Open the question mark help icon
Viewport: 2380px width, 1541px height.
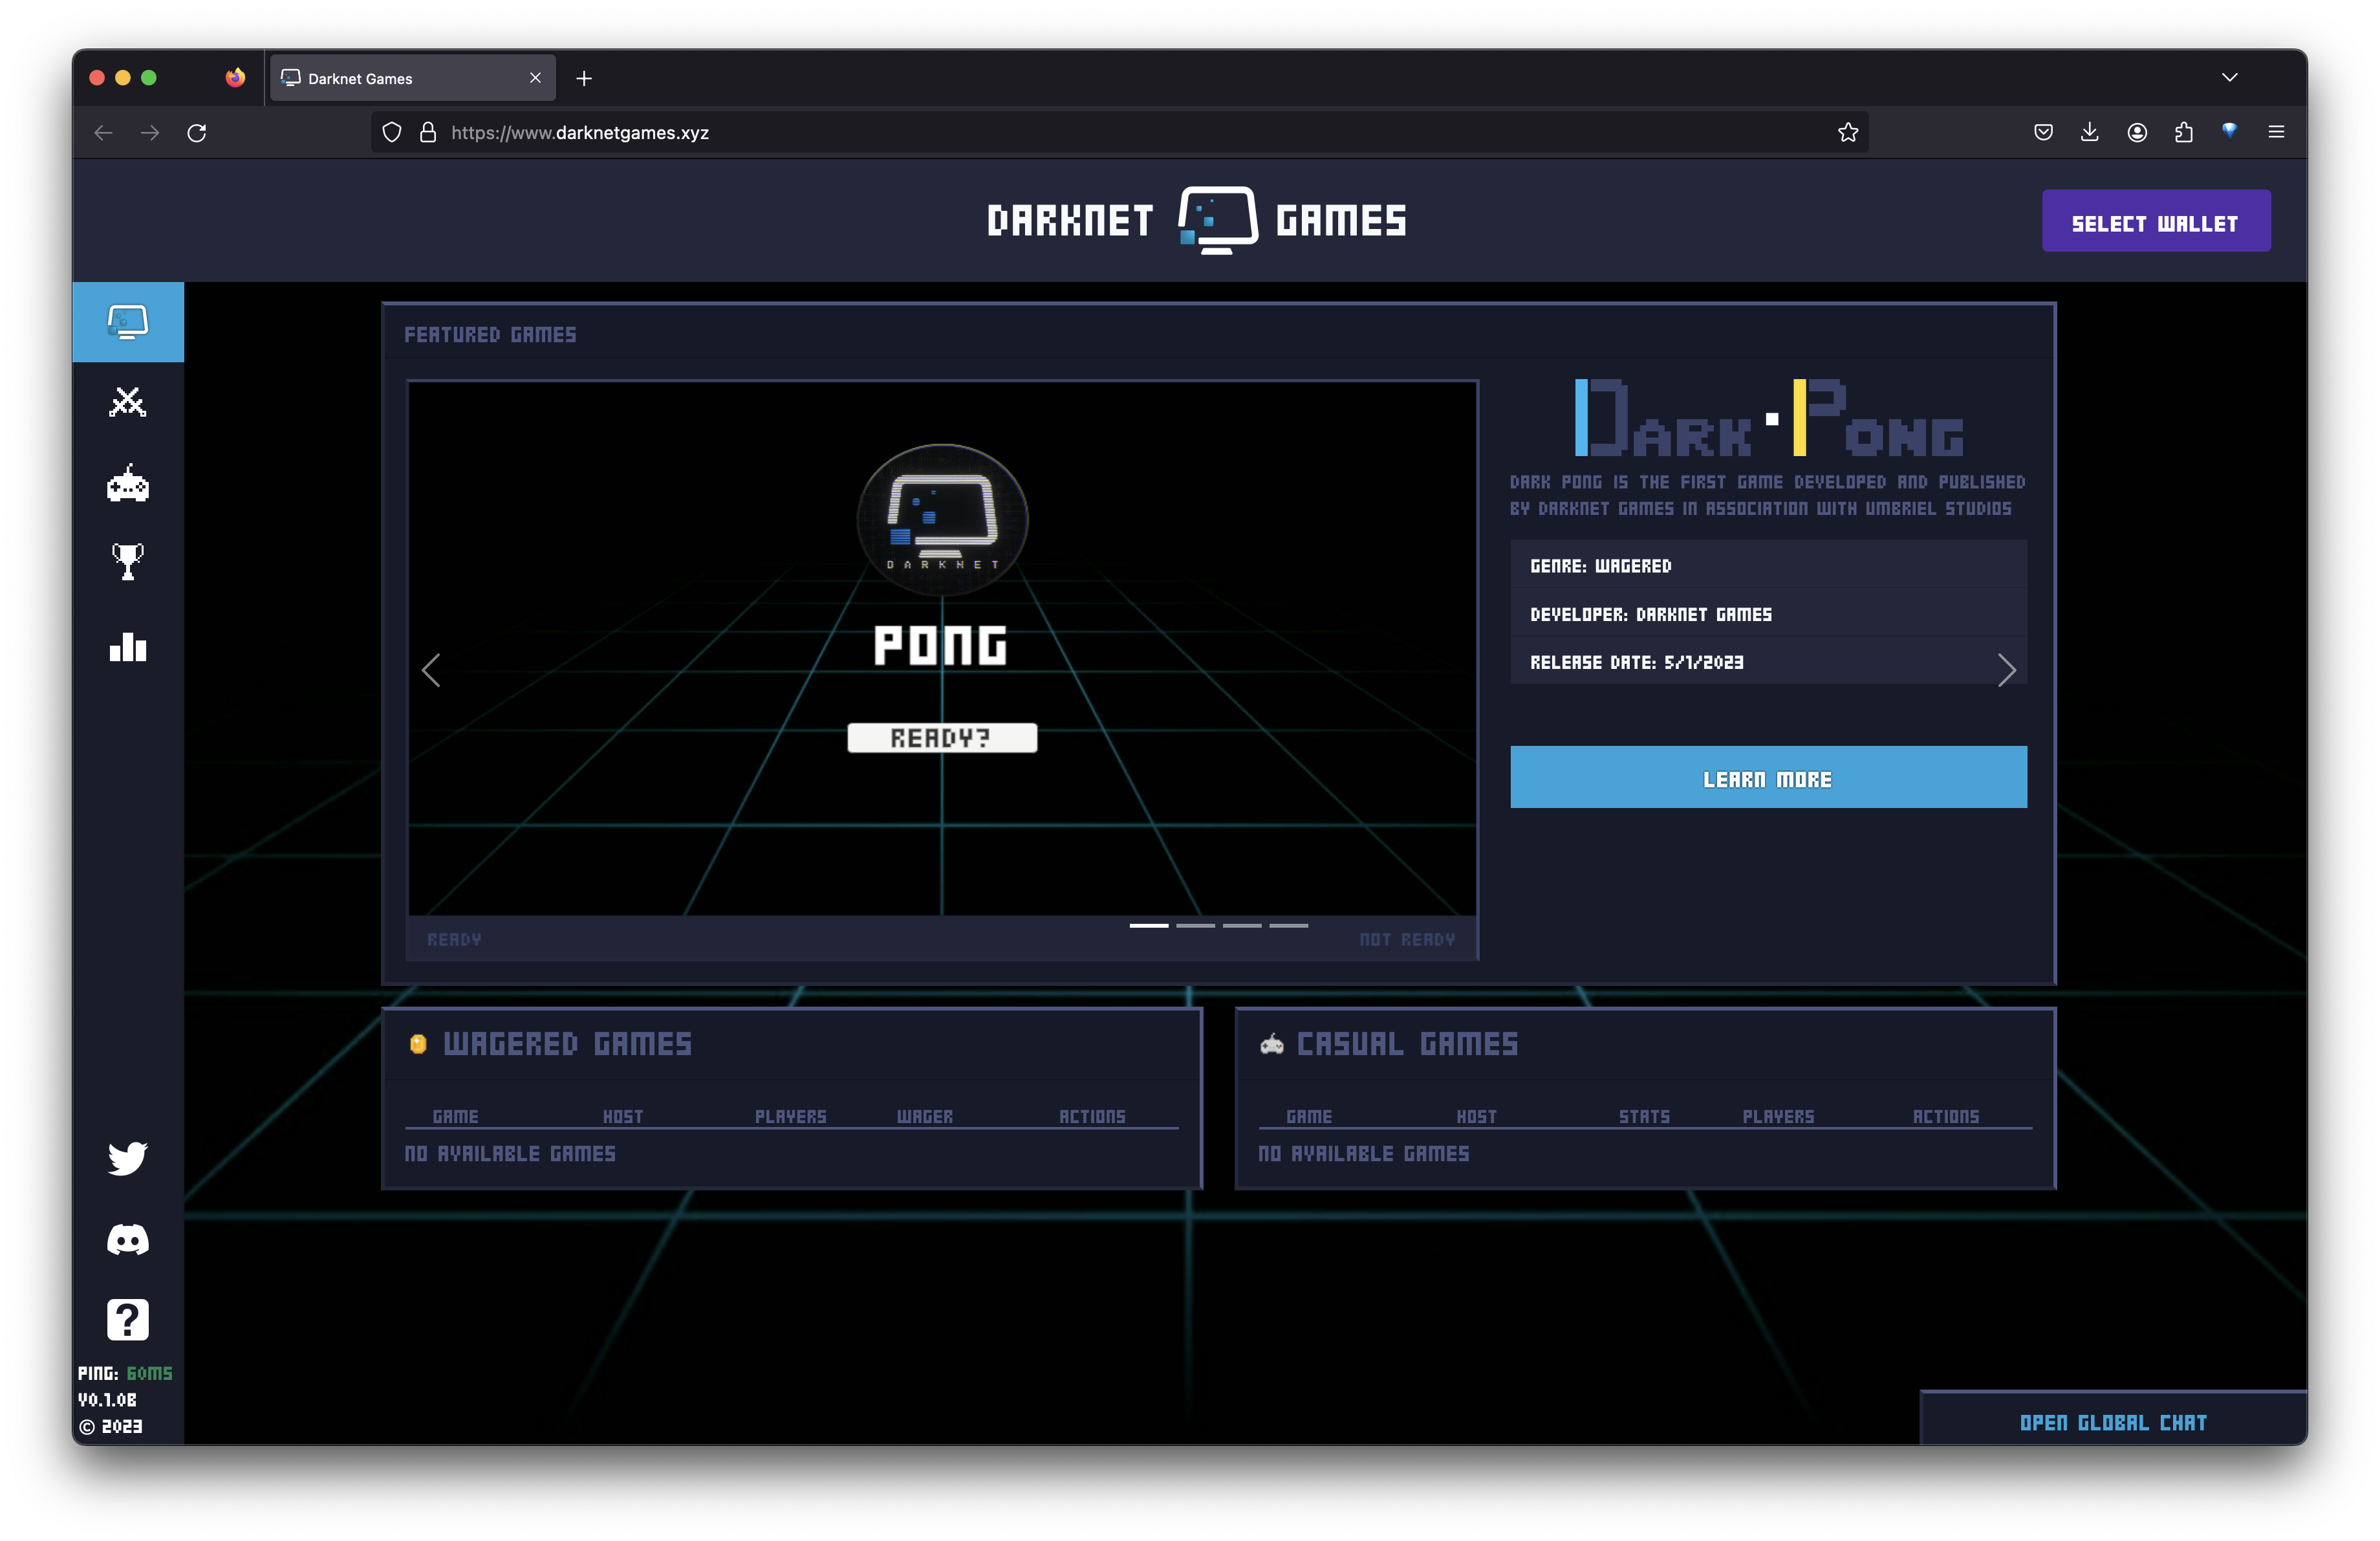(128, 1320)
